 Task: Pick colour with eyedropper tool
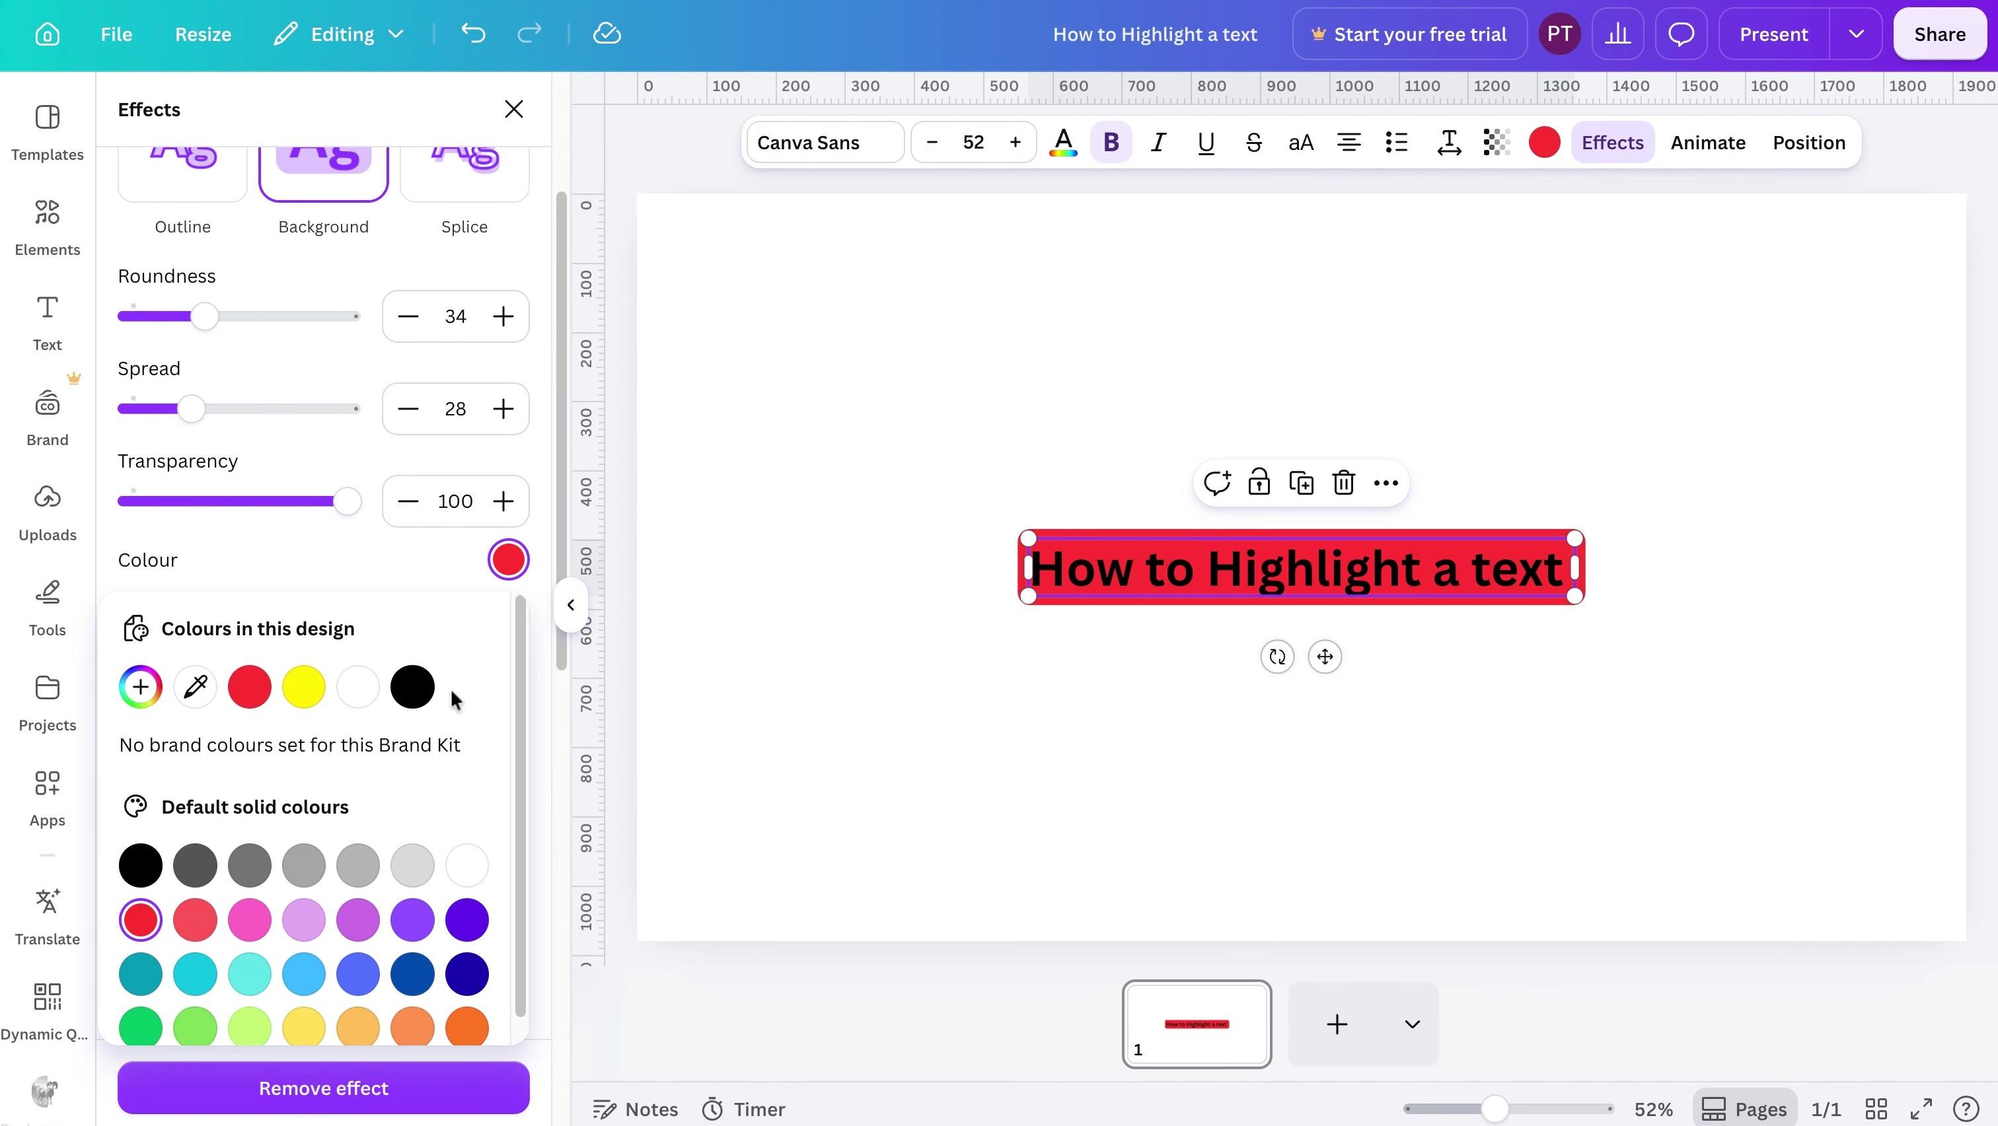point(195,686)
